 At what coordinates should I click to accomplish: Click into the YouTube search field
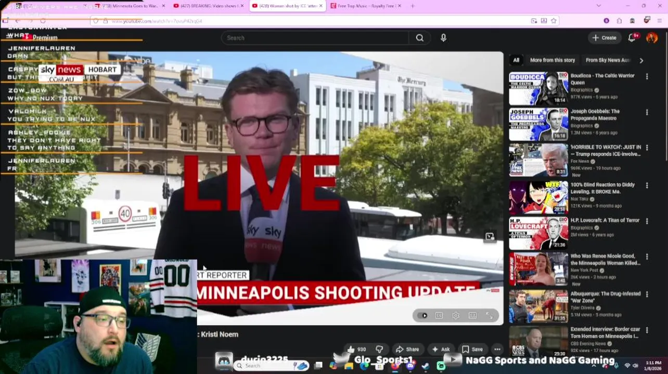click(x=315, y=38)
